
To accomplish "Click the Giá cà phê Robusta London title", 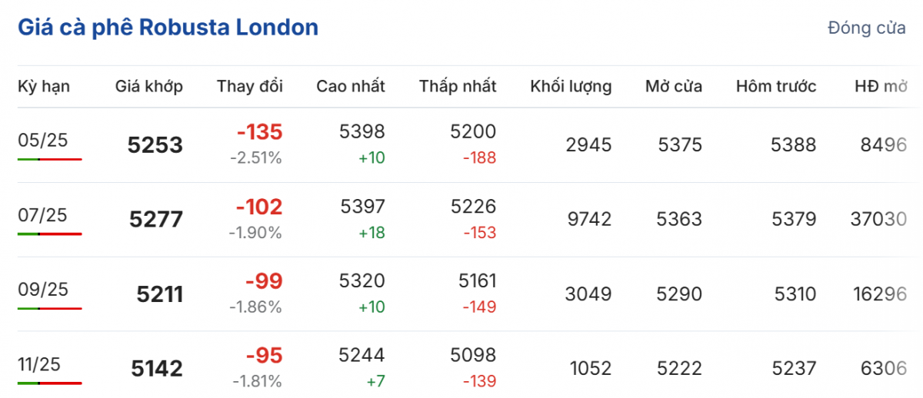I will point(168,28).
